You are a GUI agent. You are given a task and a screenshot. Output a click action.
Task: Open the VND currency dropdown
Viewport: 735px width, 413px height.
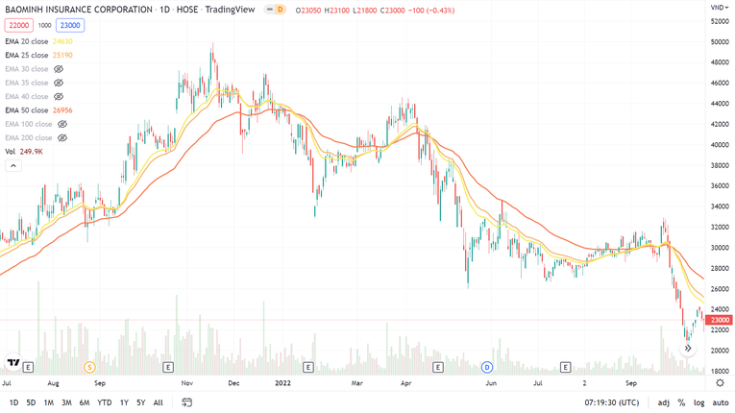(720, 7)
